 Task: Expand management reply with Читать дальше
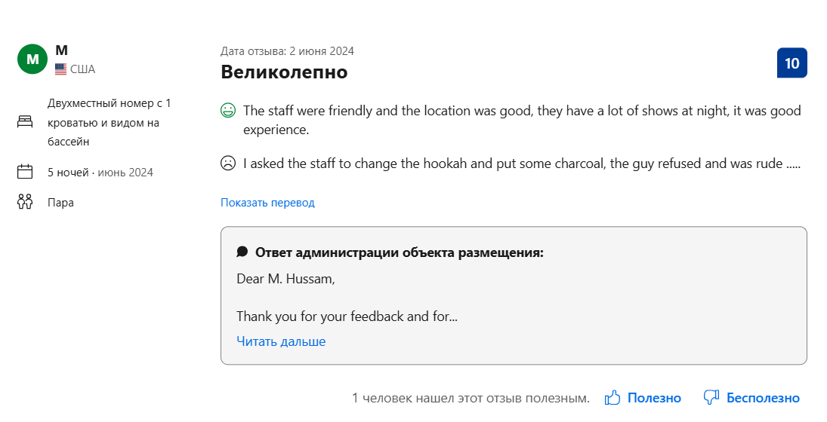(281, 341)
